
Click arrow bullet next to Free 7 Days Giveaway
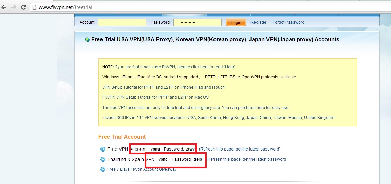(x=103, y=169)
